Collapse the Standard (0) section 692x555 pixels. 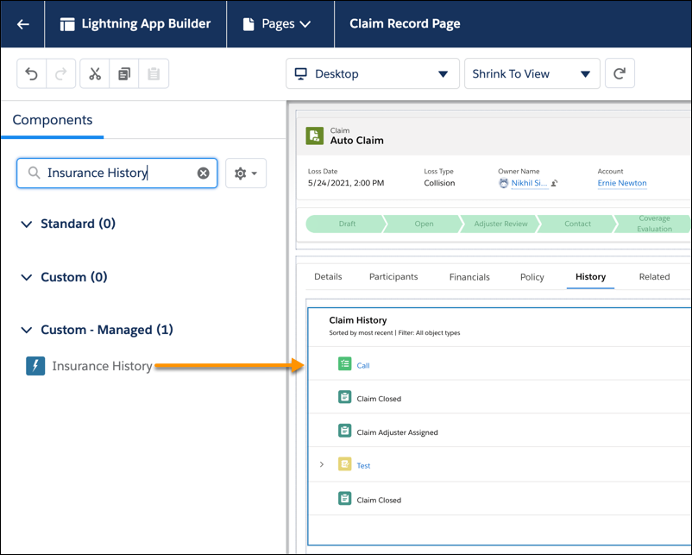27,224
